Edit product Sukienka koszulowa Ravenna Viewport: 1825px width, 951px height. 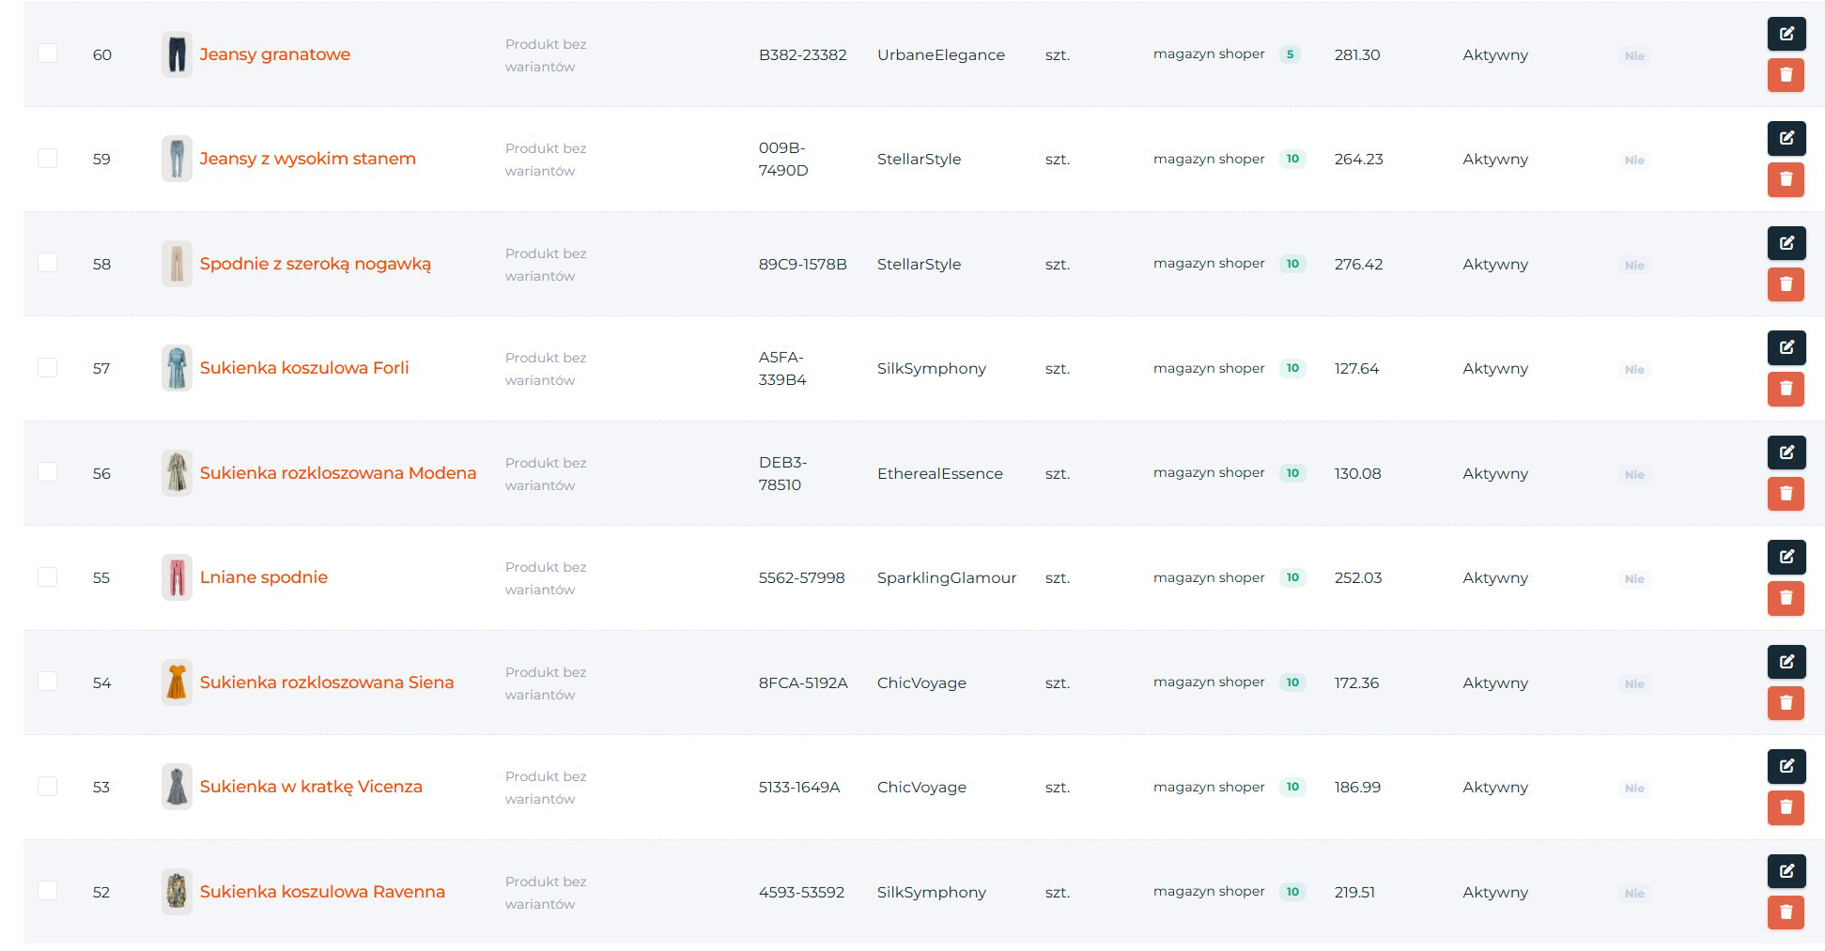[1786, 871]
